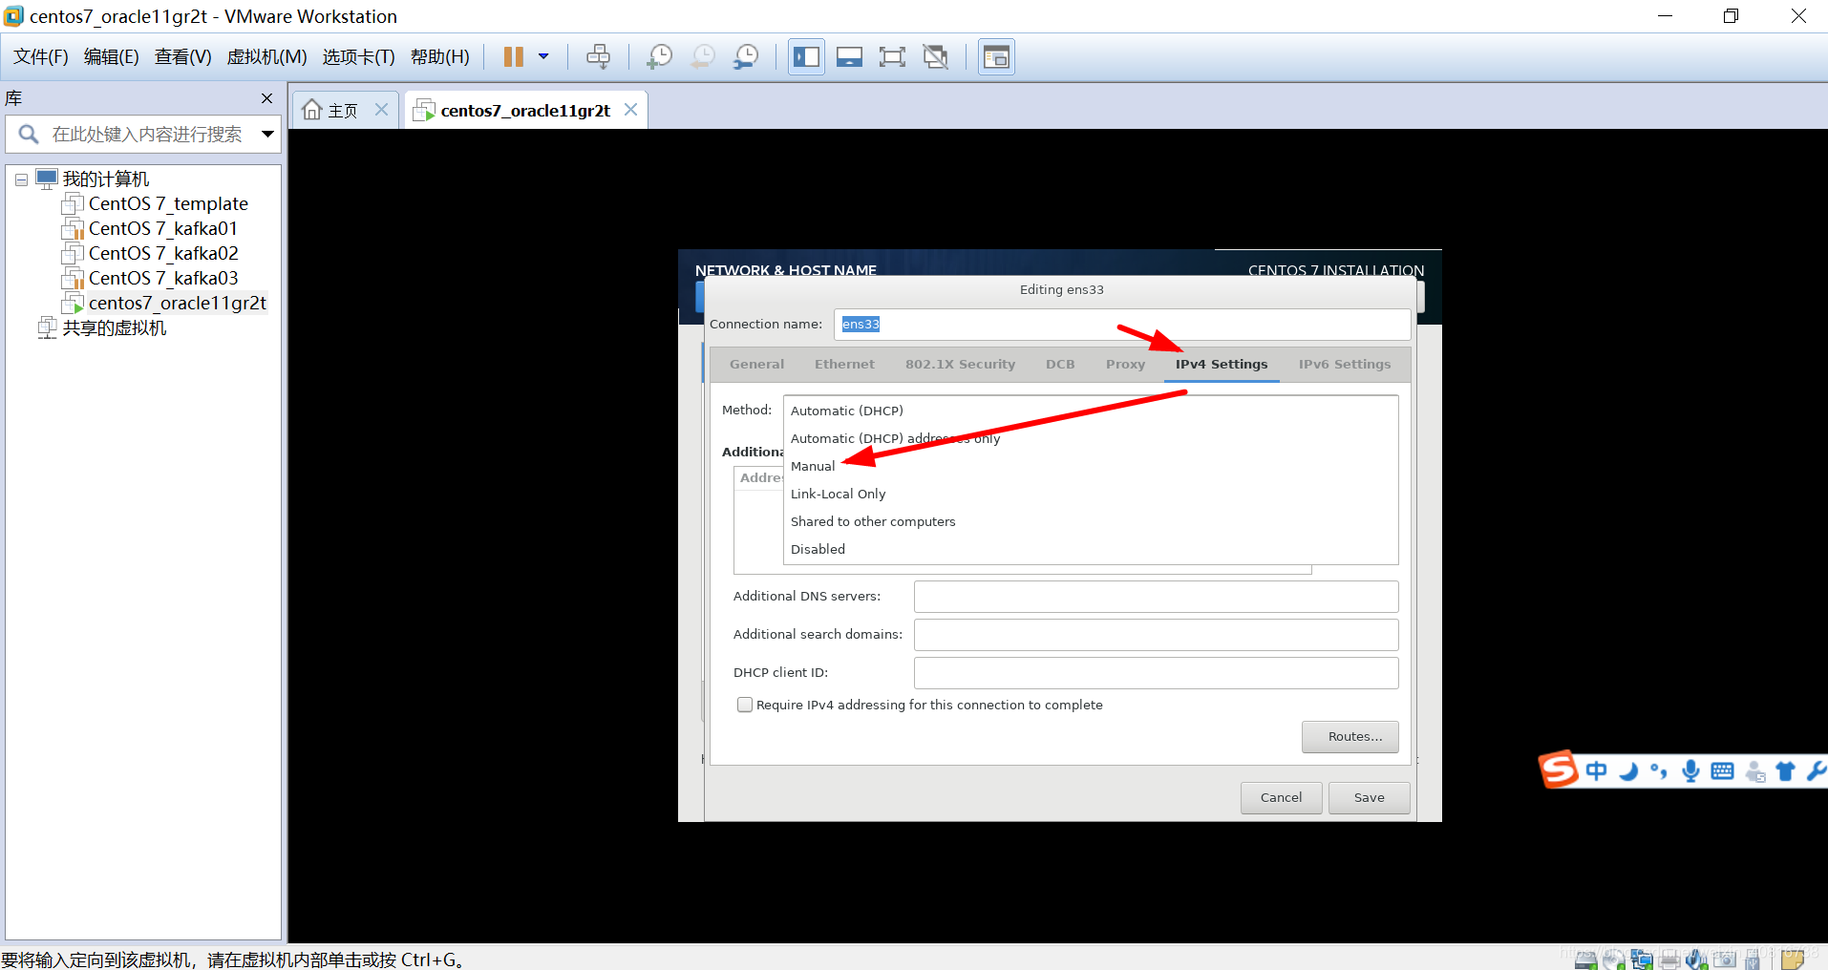Select CentOS 7_kafka03 virtual machine

[x=163, y=279]
